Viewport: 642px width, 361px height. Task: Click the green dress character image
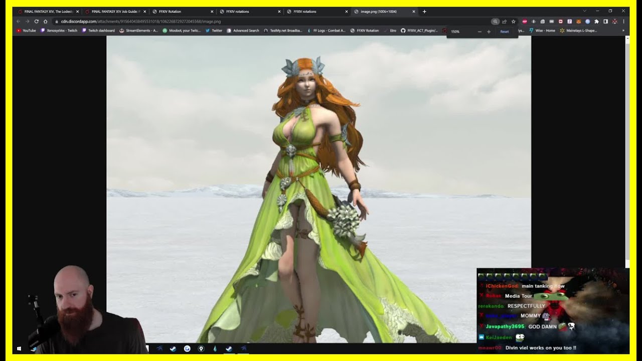click(318, 190)
